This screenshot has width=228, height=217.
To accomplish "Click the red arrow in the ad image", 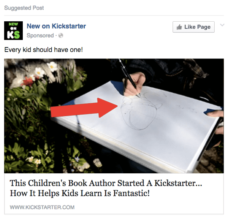I will pyautogui.click(x=84, y=108).
